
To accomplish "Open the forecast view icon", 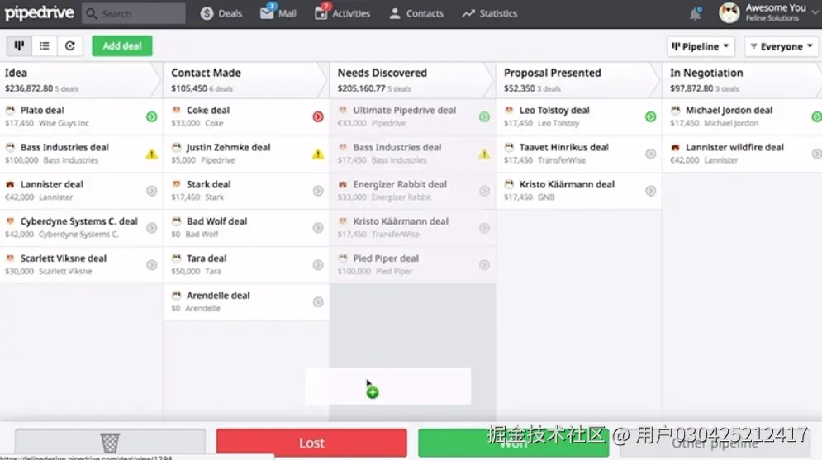I will coord(69,46).
